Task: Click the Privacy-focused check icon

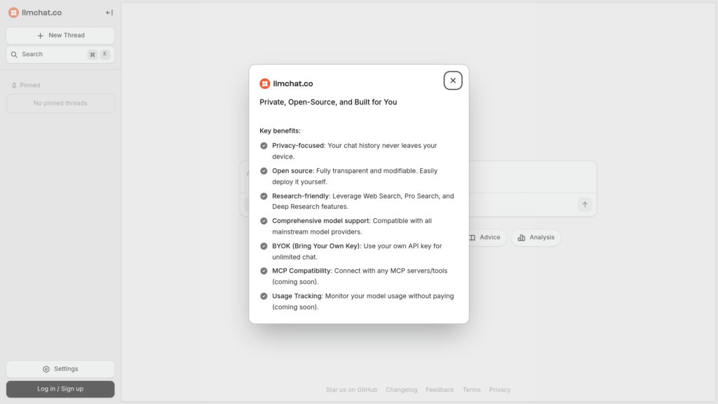Action: coord(264,146)
